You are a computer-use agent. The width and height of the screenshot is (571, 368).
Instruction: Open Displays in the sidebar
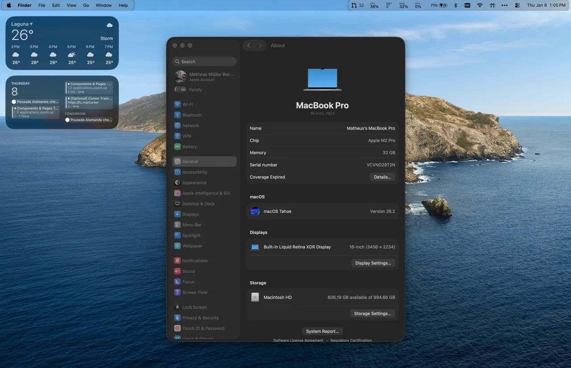190,214
